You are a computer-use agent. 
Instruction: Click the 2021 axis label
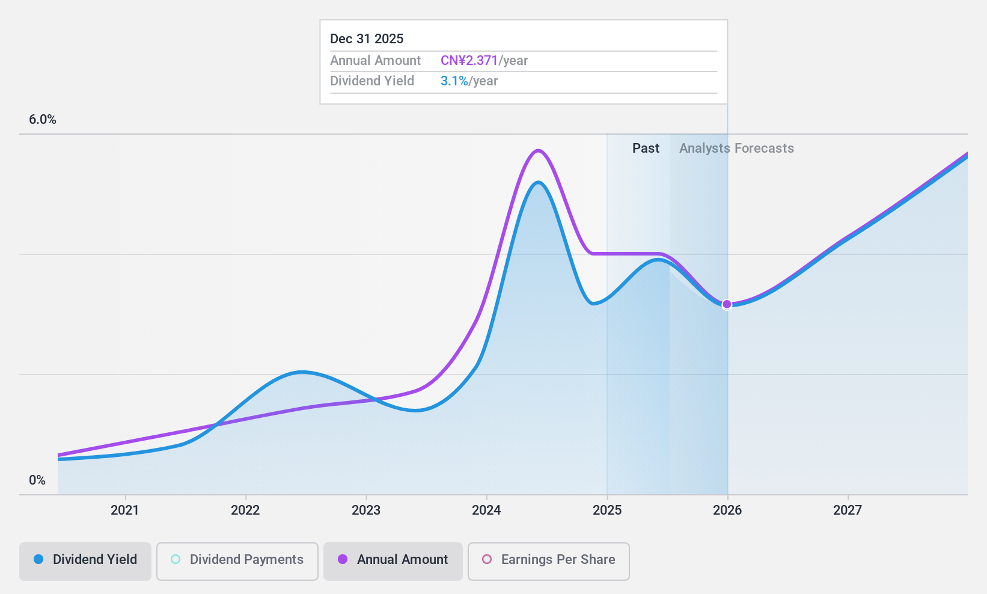pyautogui.click(x=125, y=510)
